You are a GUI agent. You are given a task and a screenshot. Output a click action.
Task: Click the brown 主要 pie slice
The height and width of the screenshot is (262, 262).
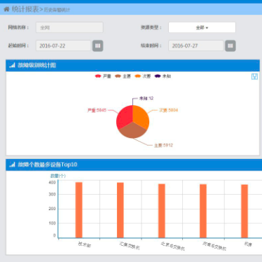[132, 130]
